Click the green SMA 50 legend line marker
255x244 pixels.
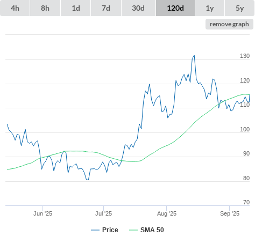pos(133,230)
